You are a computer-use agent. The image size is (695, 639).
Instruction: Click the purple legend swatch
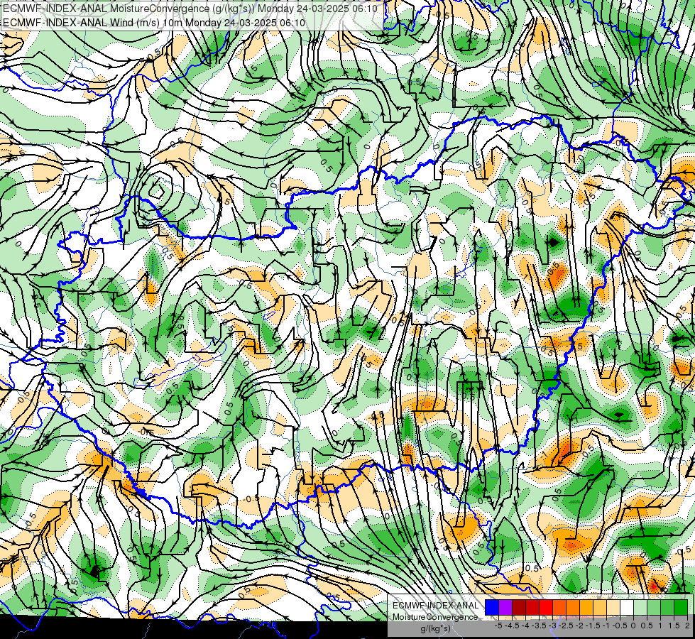505,608
